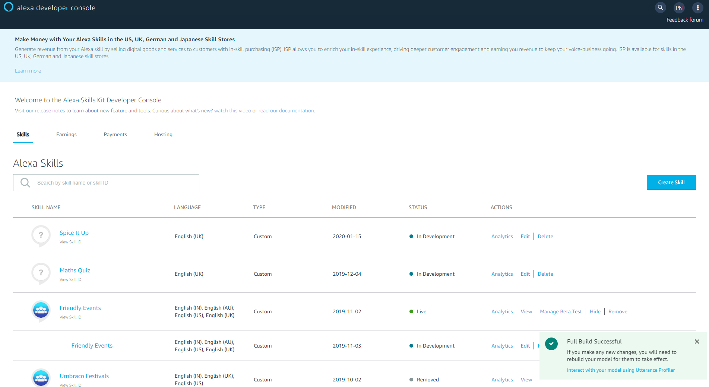Image resolution: width=709 pixels, height=387 pixels.
Task: View Skill ID for live Friendly Events
Action: pyautogui.click(x=70, y=317)
